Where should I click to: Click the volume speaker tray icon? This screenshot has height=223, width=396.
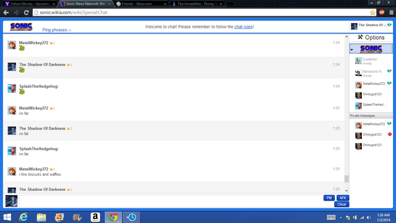(x=369, y=217)
